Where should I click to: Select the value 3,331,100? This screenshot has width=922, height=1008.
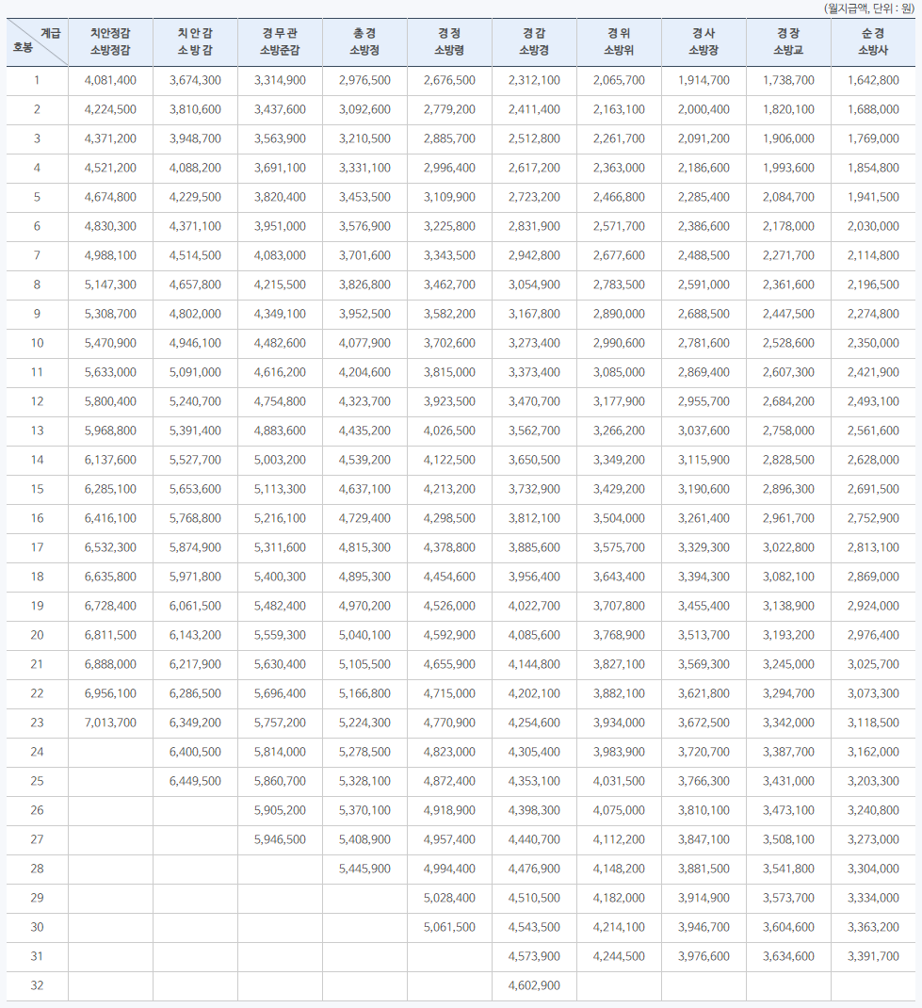[x=365, y=168]
